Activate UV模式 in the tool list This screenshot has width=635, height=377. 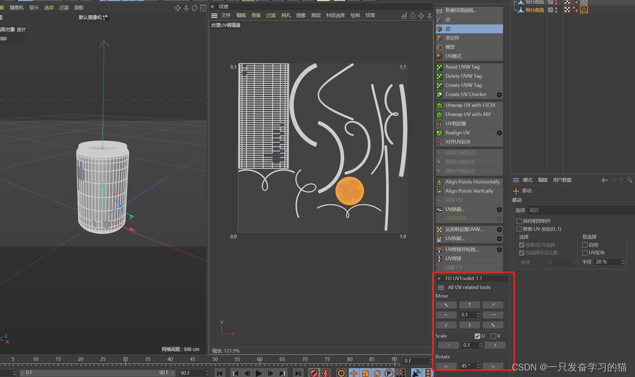(x=469, y=56)
